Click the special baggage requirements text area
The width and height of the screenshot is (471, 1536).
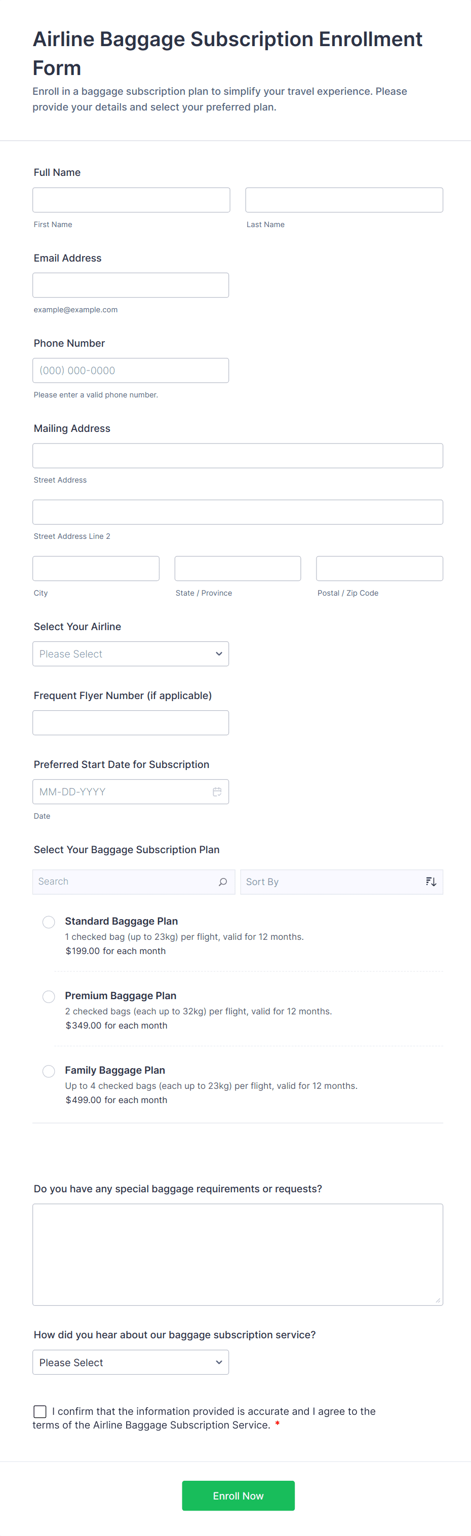point(238,1255)
